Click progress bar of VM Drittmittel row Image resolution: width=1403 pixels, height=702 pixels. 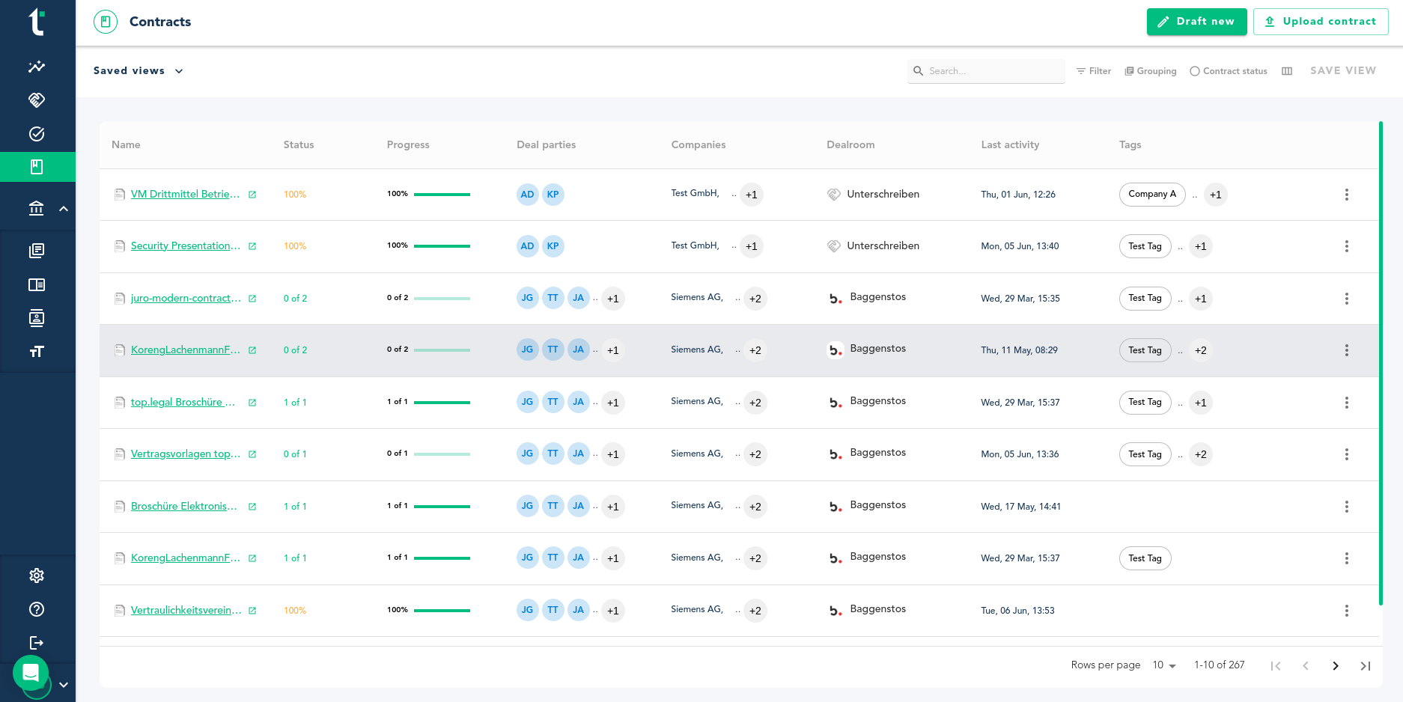[442, 195]
